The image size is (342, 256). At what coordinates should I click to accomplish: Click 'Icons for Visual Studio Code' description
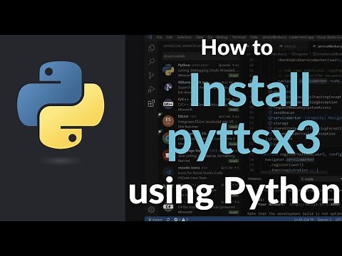click(200, 173)
